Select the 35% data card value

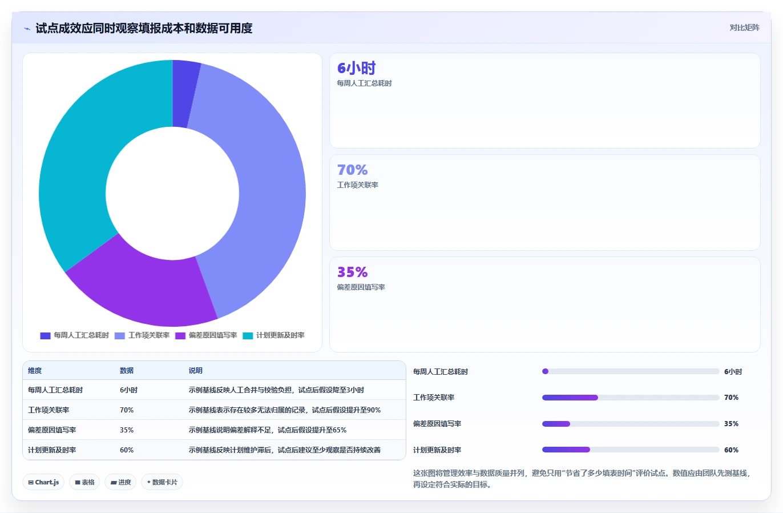(352, 272)
